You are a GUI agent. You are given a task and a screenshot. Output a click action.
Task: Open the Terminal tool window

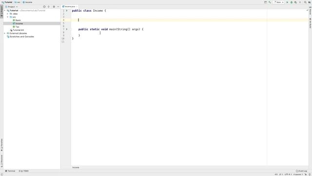click(x=10, y=171)
